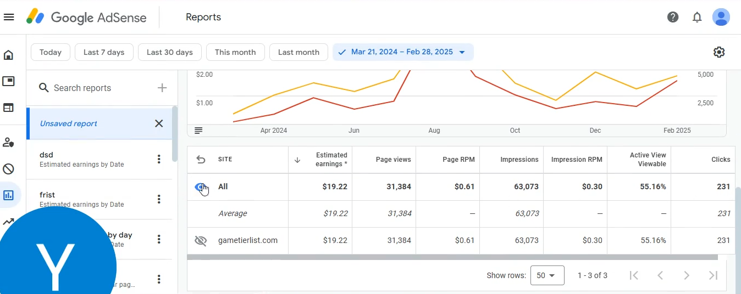Viewport: 741px width, 294px height.
Task: Go to Home in sidebar
Action: pyautogui.click(x=8, y=55)
